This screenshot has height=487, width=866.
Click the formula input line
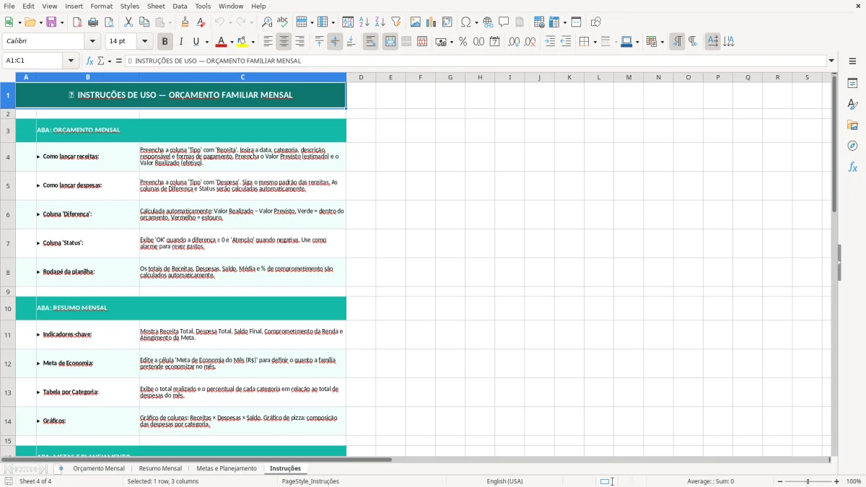(476, 61)
